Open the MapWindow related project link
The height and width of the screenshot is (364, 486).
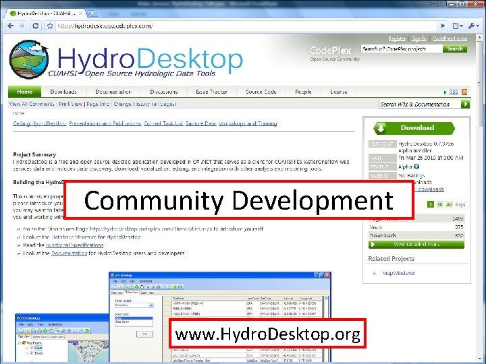(398, 273)
